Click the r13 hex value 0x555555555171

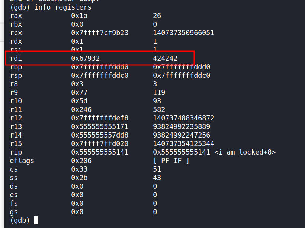(x=100, y=127)
